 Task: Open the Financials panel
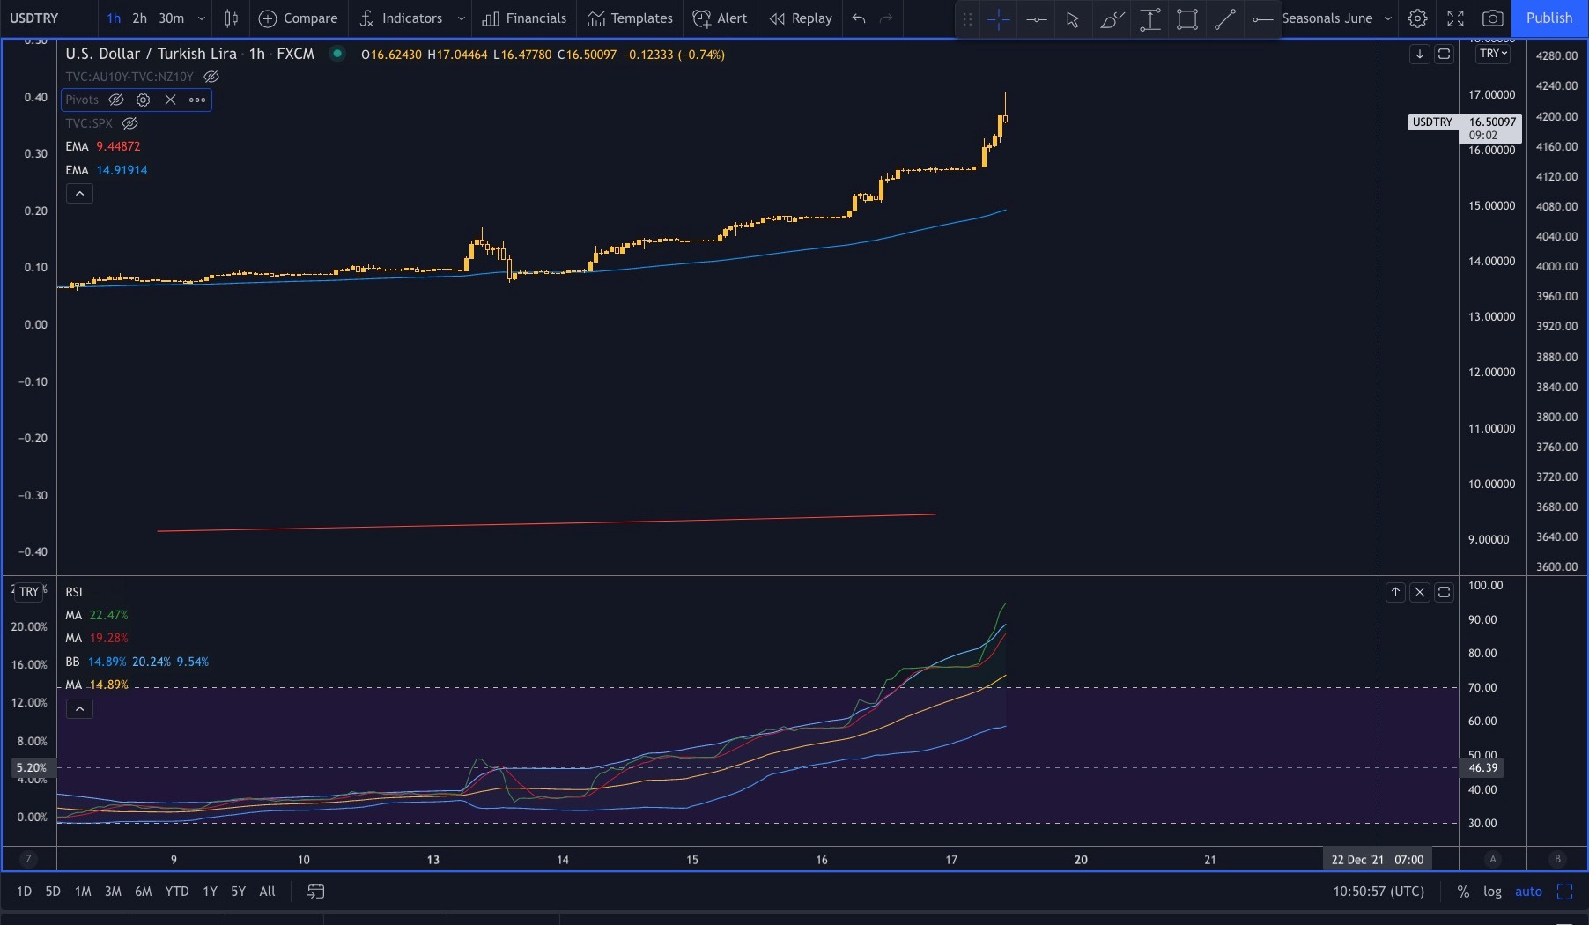[524, 18]
